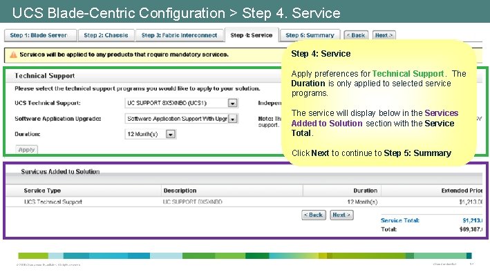Select the Step 4: Service tab

[252, 35]
